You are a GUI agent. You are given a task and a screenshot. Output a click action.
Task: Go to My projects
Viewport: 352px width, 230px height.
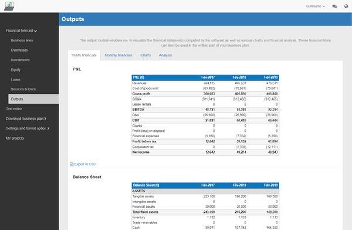15,138
